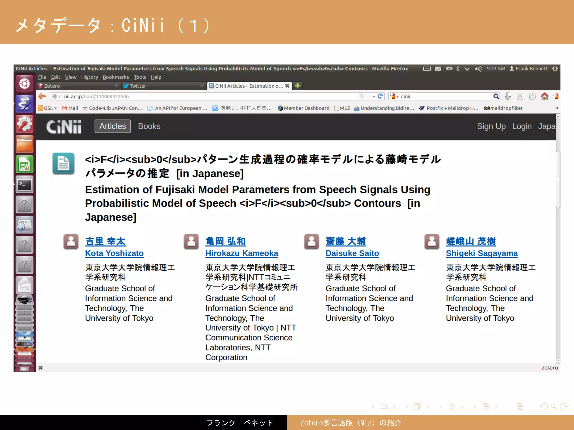574x430 pixels.
Task: Open the History menu
Action: pos(89,77)
